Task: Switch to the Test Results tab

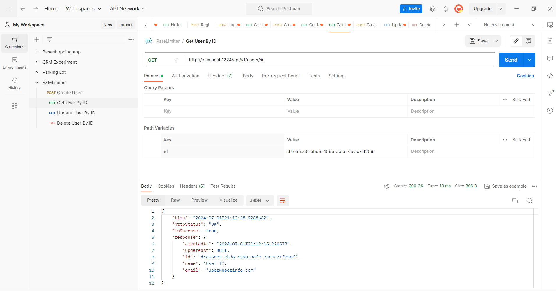Action: (223, 186)
